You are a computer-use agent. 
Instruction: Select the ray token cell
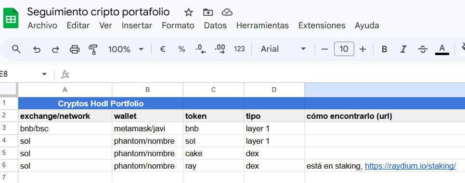[214, 166]
